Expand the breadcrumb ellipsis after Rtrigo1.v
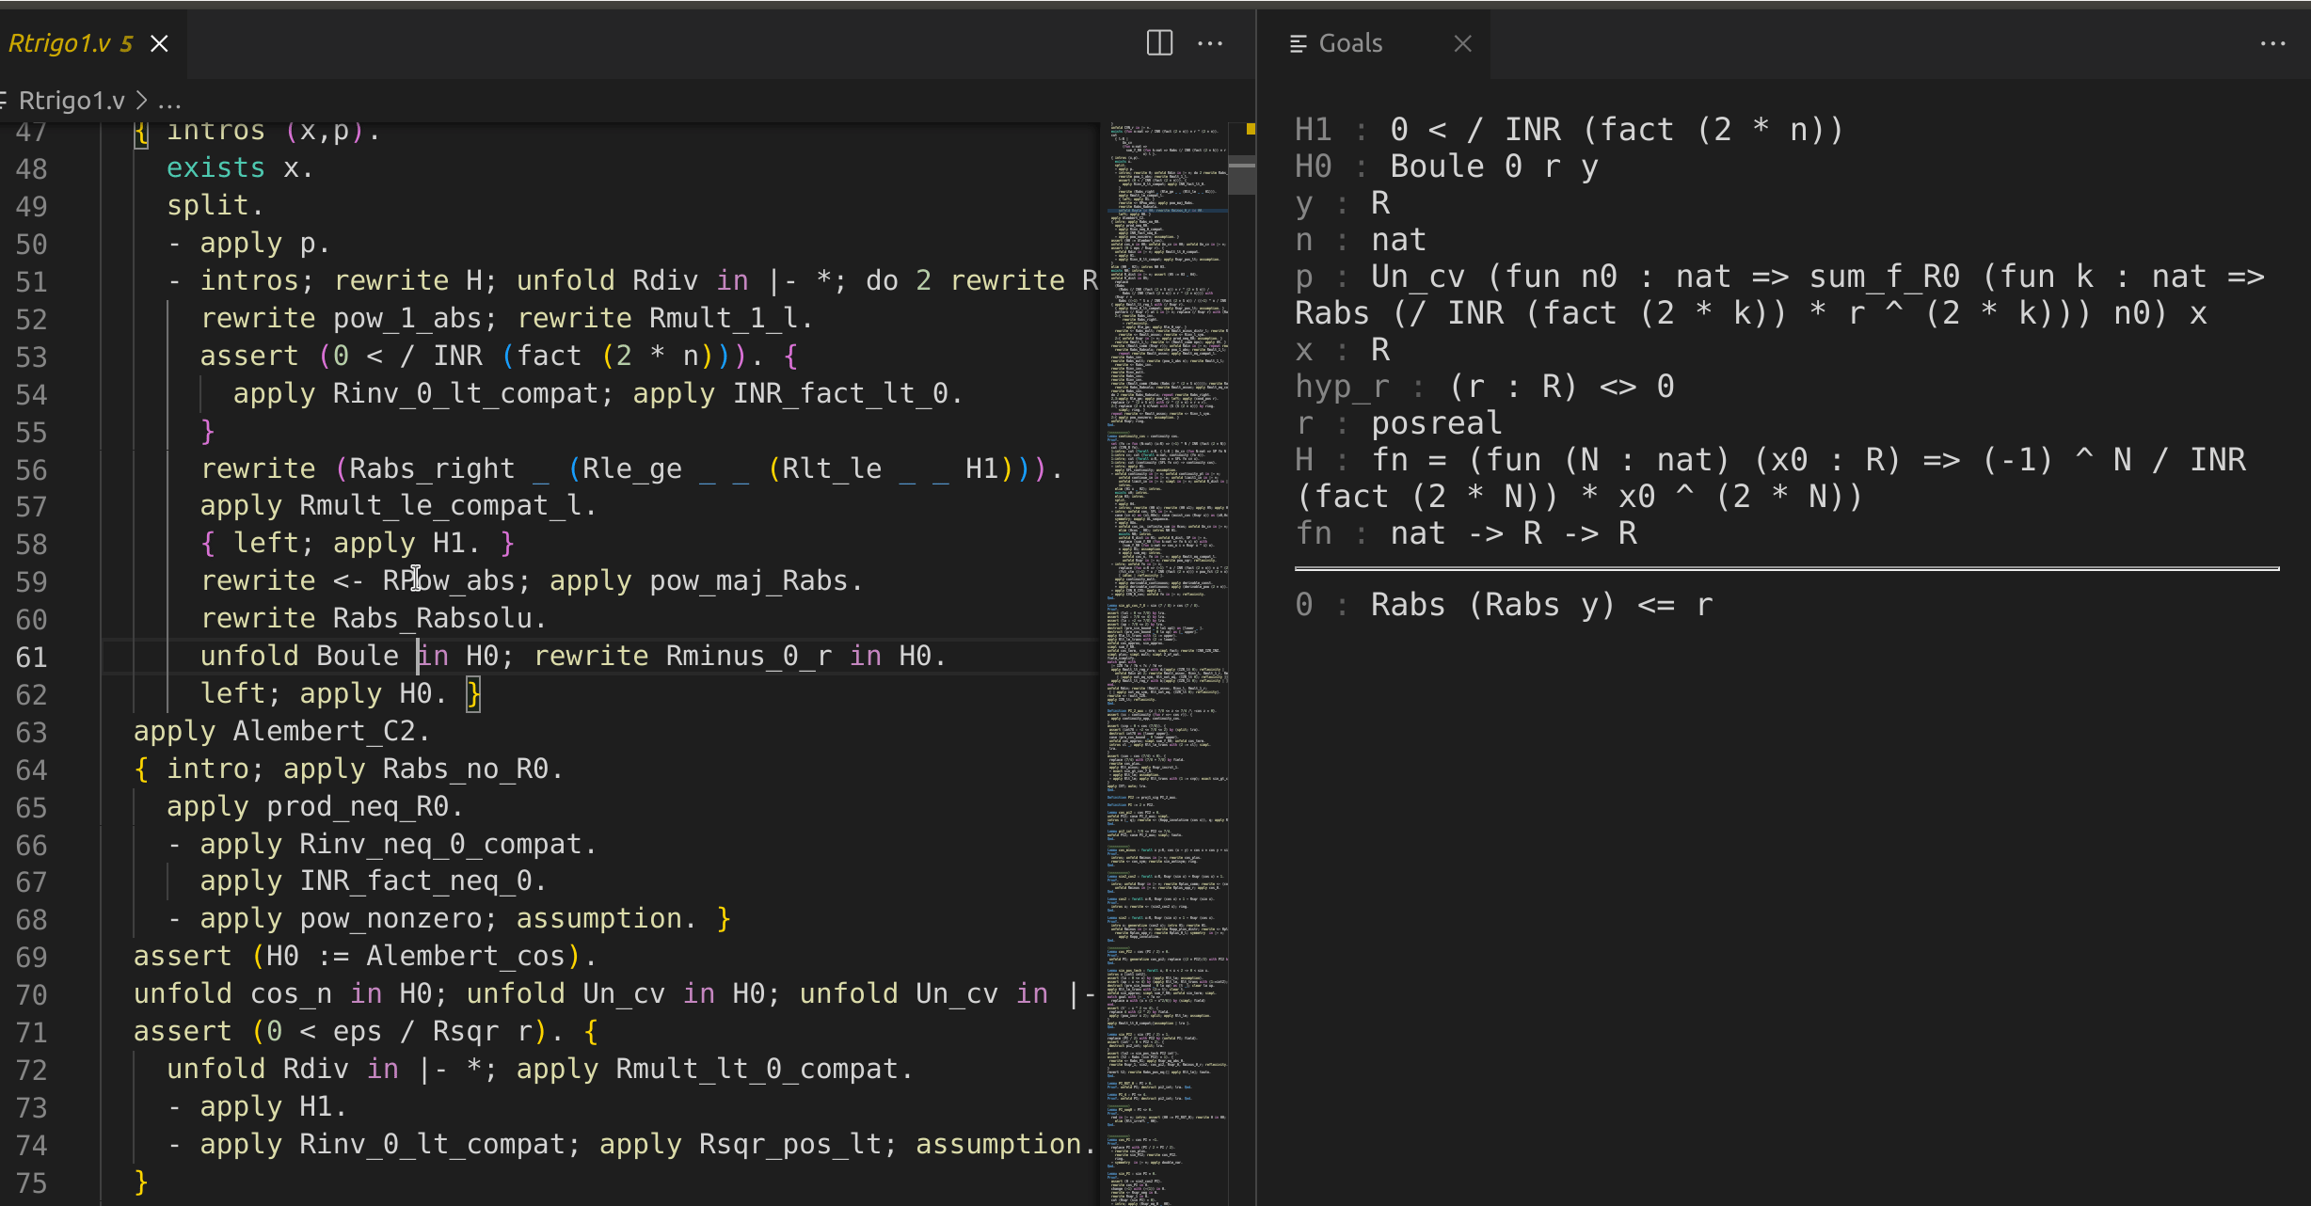This screenshot has width=2311, height=1206. click(170, 100)
